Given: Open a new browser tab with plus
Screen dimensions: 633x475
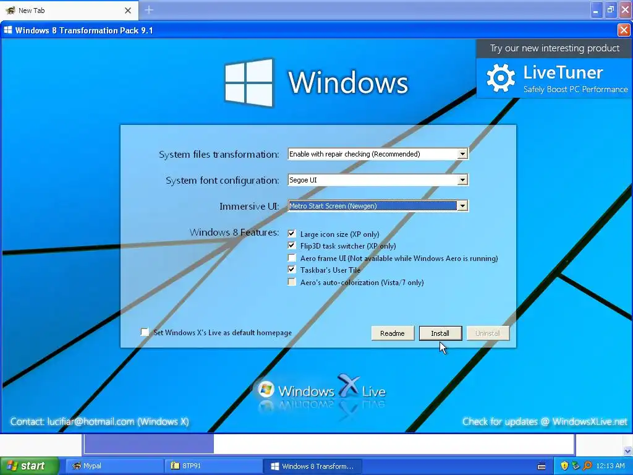Looking at the screenshot, I should click(x=149, y=10).
